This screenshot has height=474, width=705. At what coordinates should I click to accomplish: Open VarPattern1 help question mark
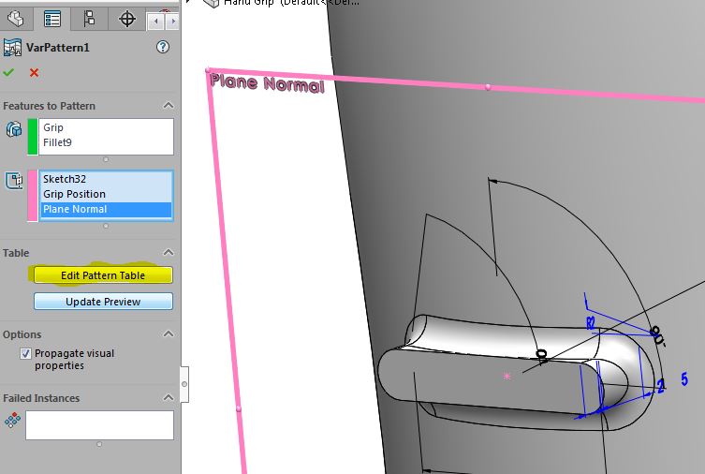(x=163, y=47)
